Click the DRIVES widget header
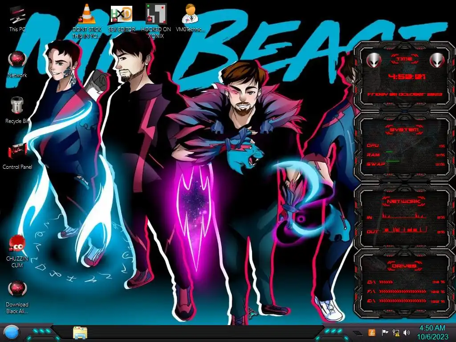This screenshot has width=456, height=342. [x=404, y=266]
